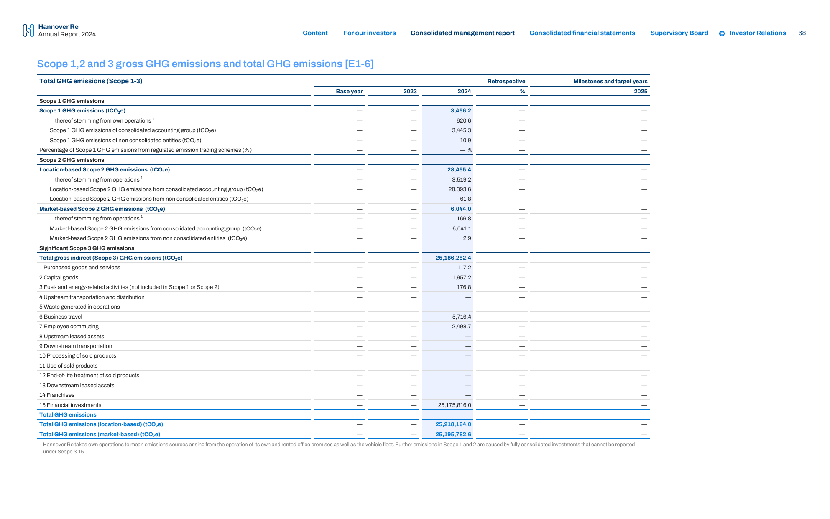
Task: Click Business travel value 5,716.4
Action: pyautogui.click(x=461, y=317)
